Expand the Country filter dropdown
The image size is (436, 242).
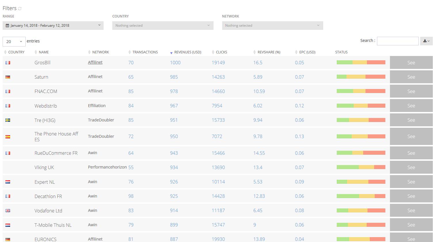[x=163, y=26]
